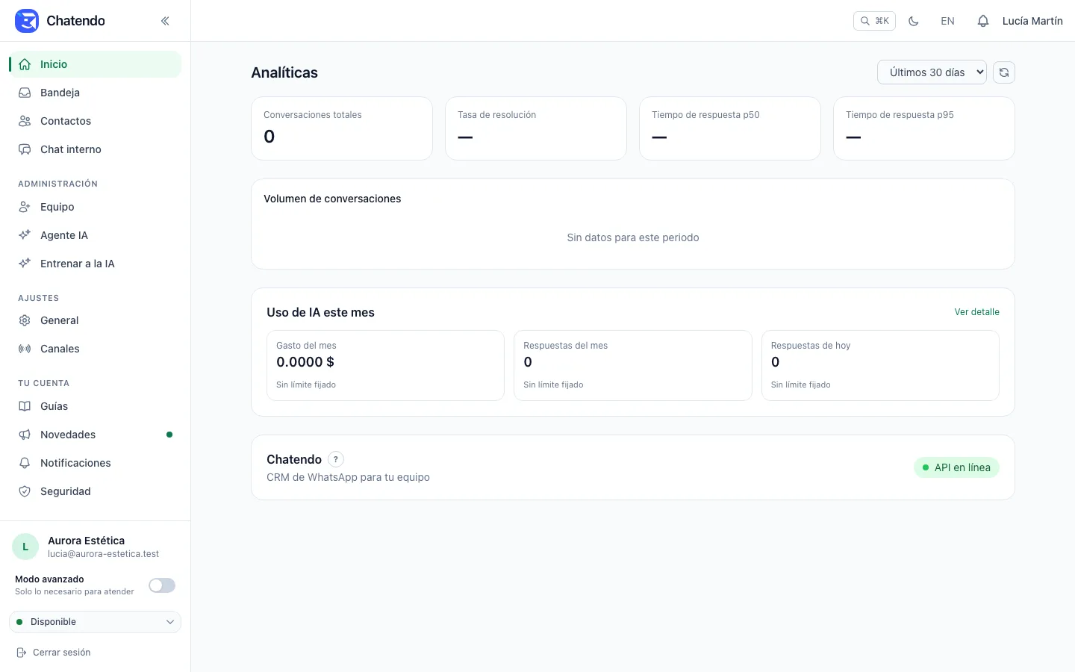Go to Notificaciones in the sidebar
This screenshot has height=672, width=1075.
click(95, 463)
